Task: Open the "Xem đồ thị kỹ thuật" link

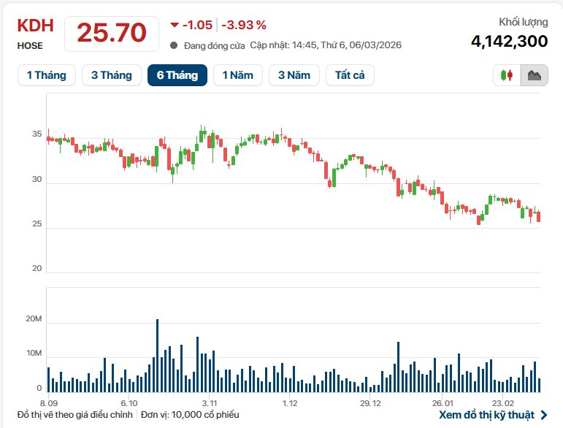Action: click(486, 415)
